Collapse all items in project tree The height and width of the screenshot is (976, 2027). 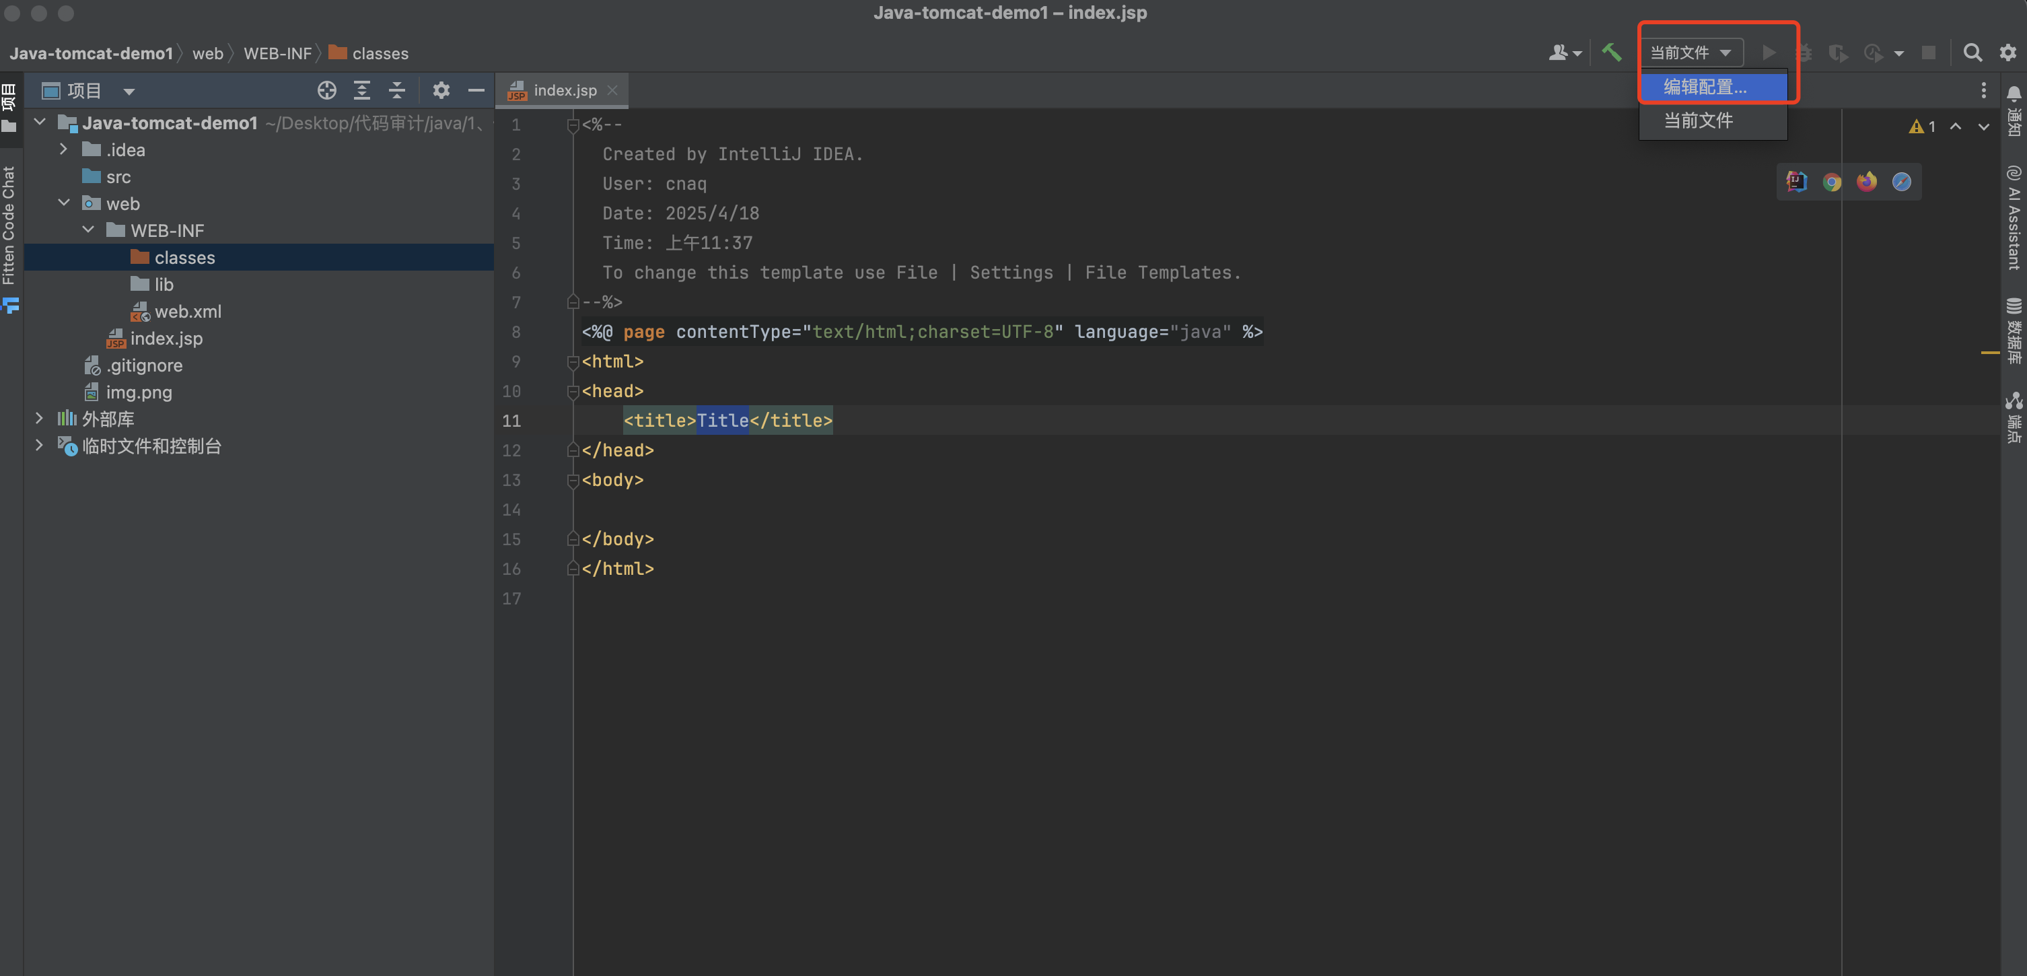click(396, 90)
